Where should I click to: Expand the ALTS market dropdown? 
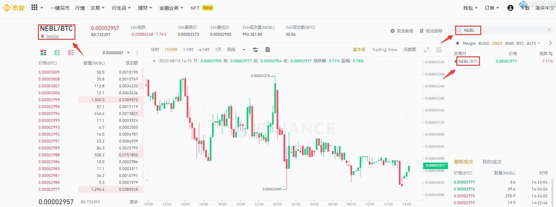click(x=533, y=43)
